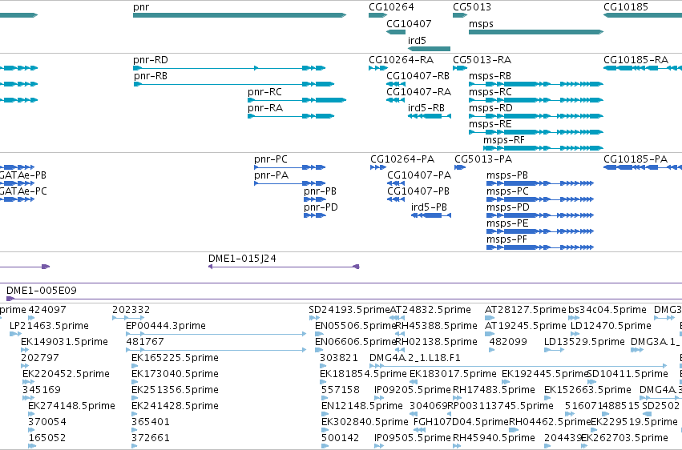Viewport: 682px width, 450px height.
Task: Select transcript pnr-RA
Action: (291, 116)
